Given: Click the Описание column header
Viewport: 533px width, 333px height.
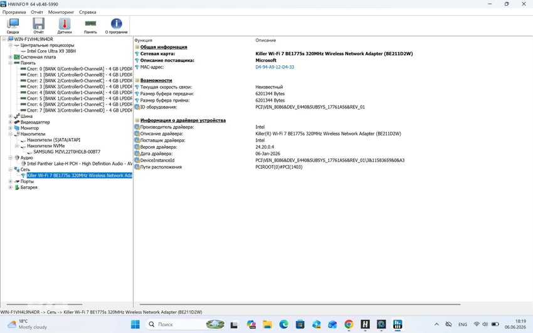Looking at the screenshot, I should [265, 40].
